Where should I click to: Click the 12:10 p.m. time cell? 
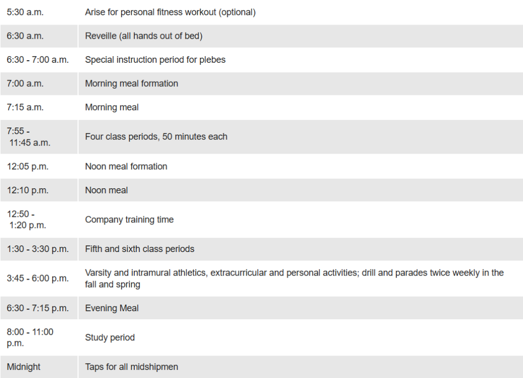click(39, 190)
